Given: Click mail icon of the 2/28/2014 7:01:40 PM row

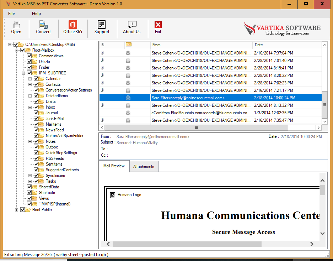Looking at the screenshot, I should coord(128,61).
